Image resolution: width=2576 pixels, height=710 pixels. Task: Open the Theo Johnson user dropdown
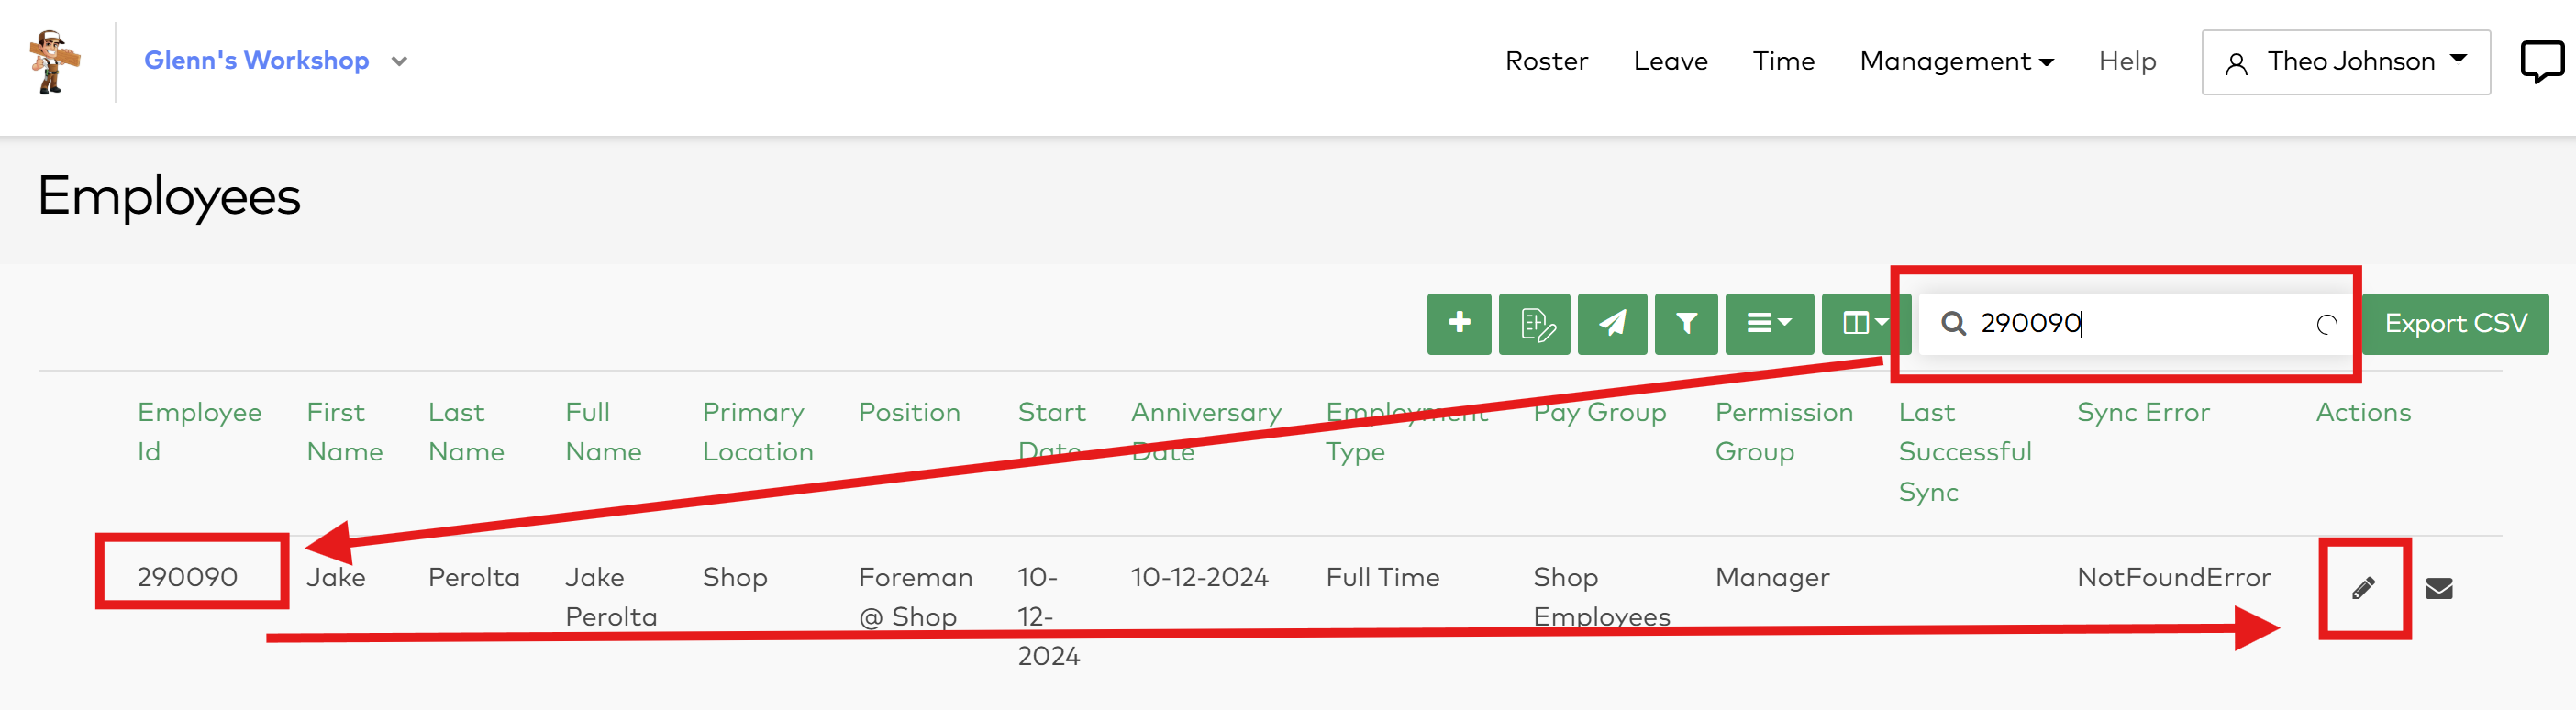pyautogui.click(x=2345, y=62)
